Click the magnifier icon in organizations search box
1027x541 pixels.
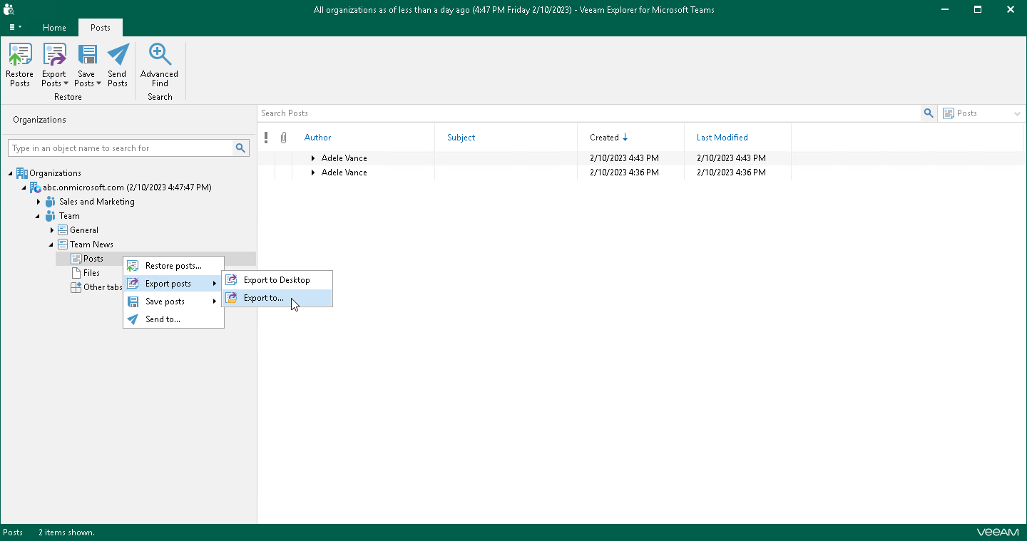pos(241,148)
